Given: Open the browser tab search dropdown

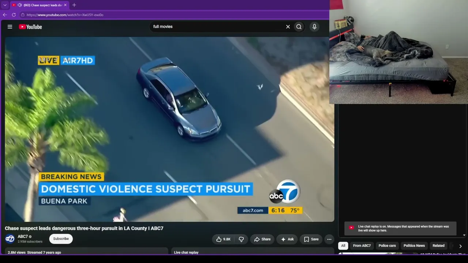Looking at the screenshot, I should point(5,5).
